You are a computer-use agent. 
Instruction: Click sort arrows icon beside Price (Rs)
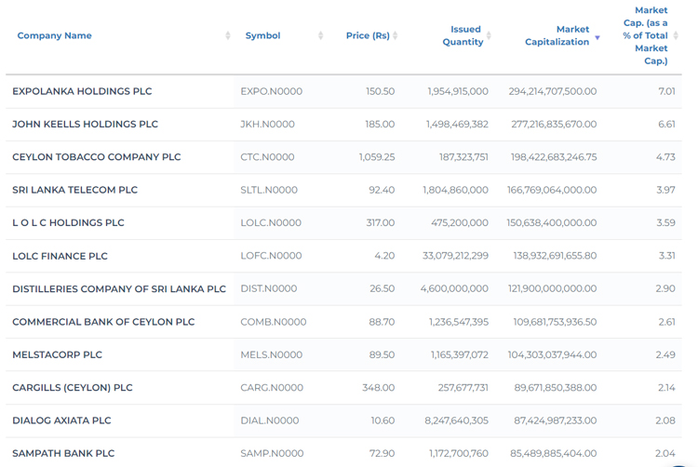(396, 35)
